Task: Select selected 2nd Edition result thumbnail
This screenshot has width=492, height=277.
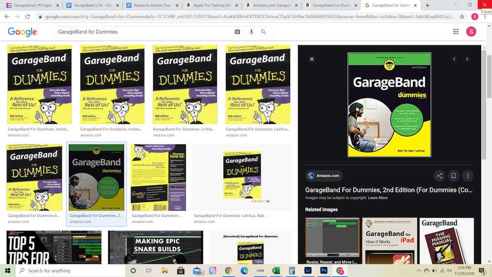Action: 96,177
